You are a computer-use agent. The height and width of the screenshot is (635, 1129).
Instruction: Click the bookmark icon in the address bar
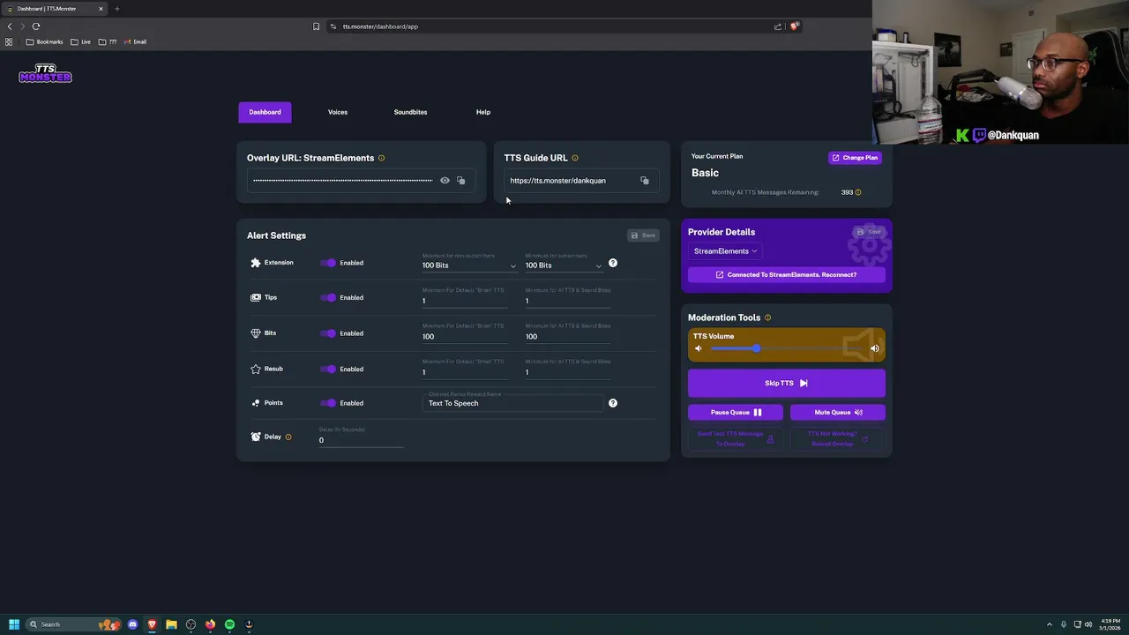[316, 26]
